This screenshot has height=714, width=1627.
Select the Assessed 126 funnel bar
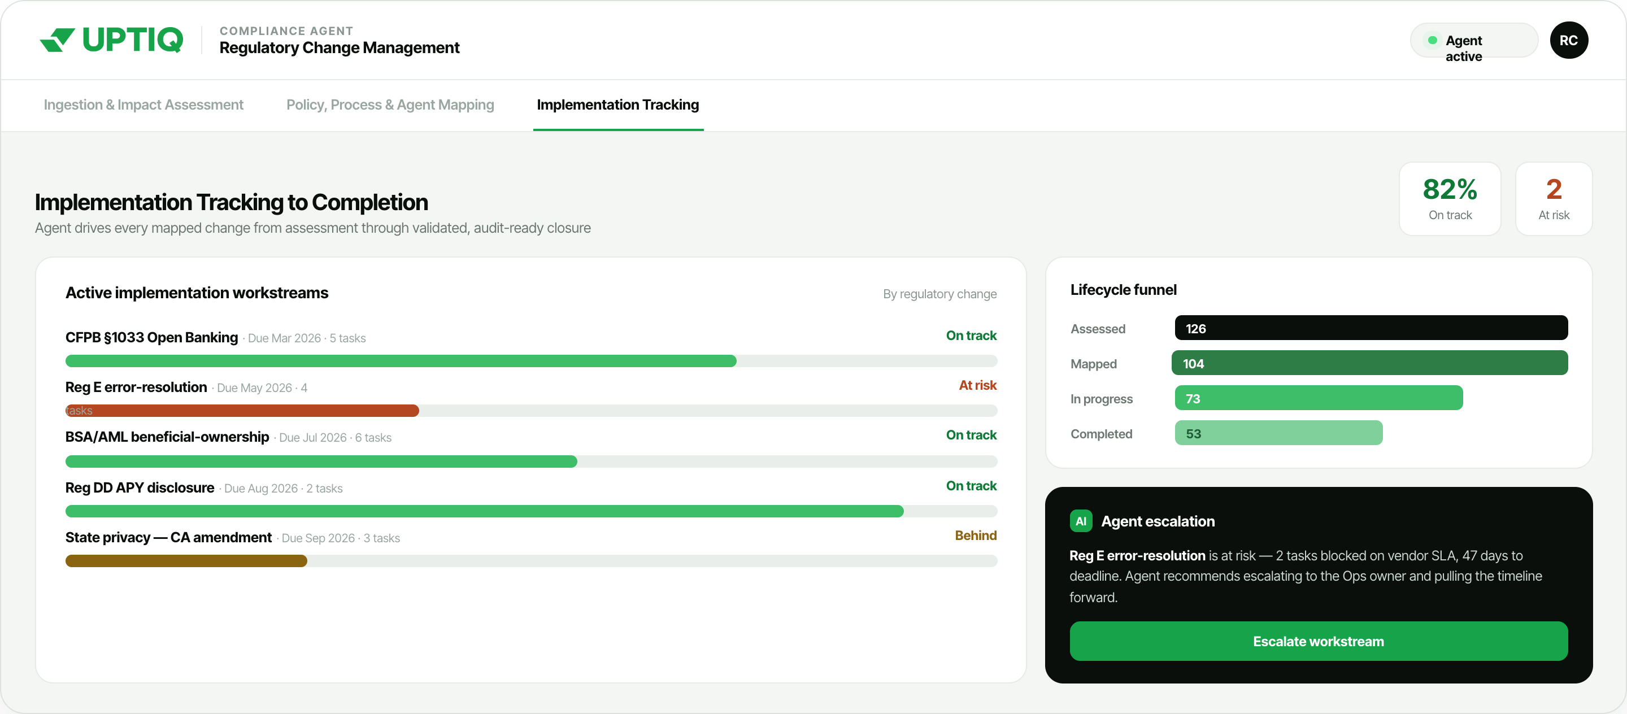coord(1371,328)
